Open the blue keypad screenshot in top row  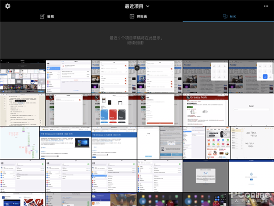[x=251, y=77]
